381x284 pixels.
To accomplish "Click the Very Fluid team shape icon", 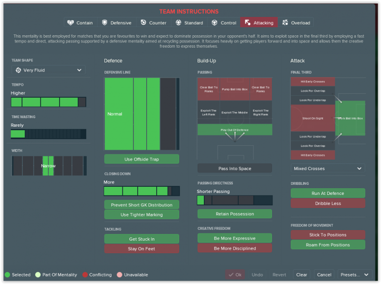I will pos(18,70).
